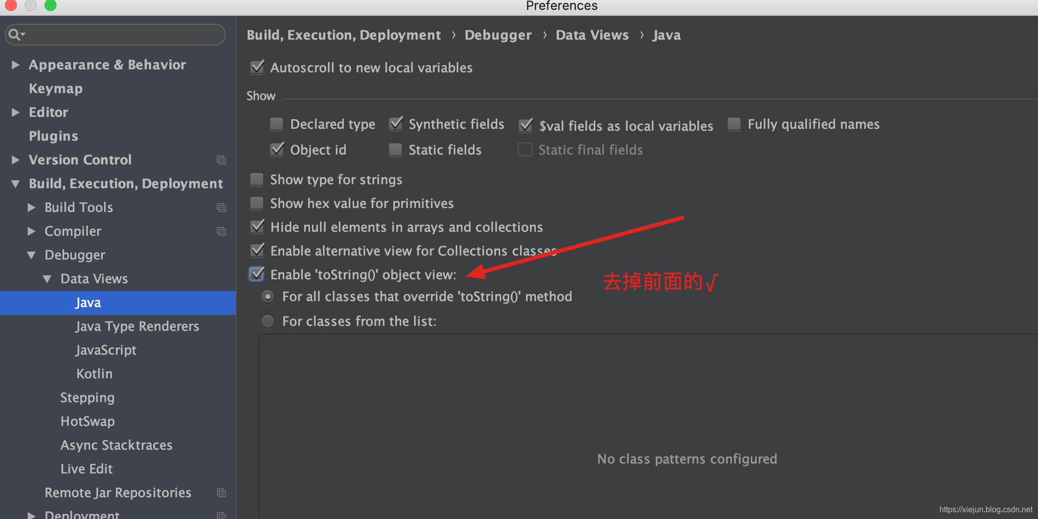Check Show type for strings

click(x=257, y=179)
